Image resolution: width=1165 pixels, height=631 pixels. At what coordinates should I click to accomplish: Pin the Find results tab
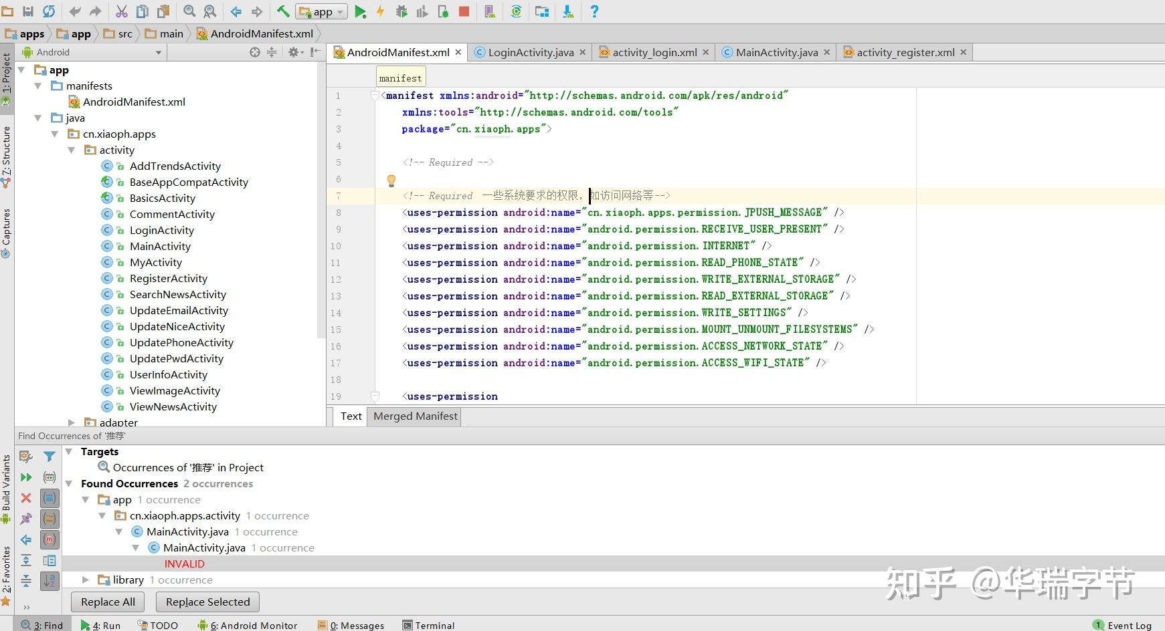click(26, 519)
